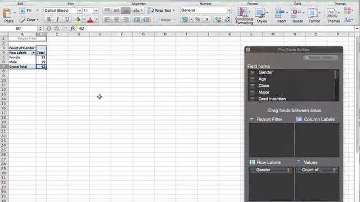Open info on Count of values item
Viewport: 360px width, 202px height.
[x=334, y=170]
